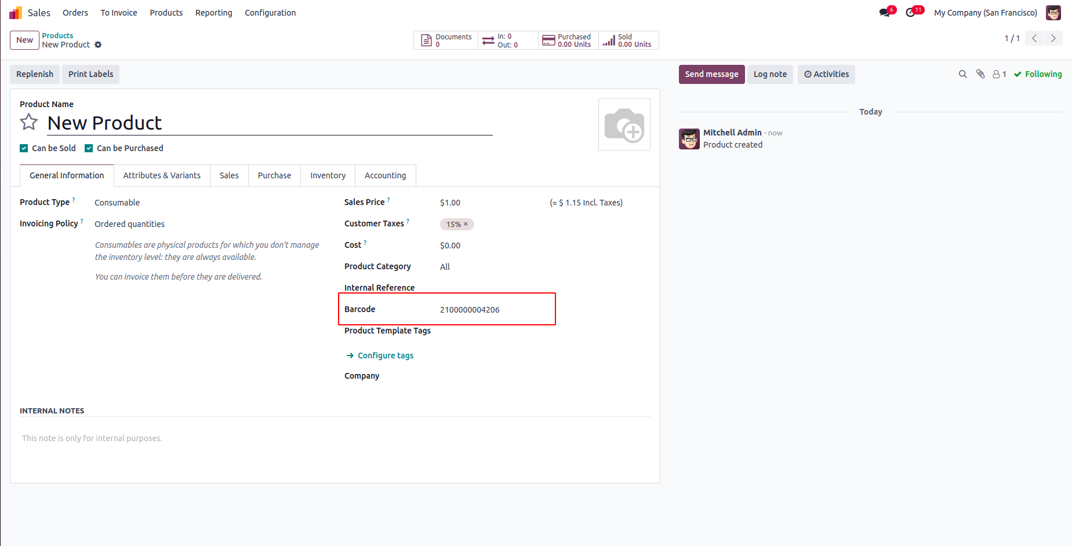Show followers list icon
This screenshot has height=546, width=1072.
pos(999,74)
